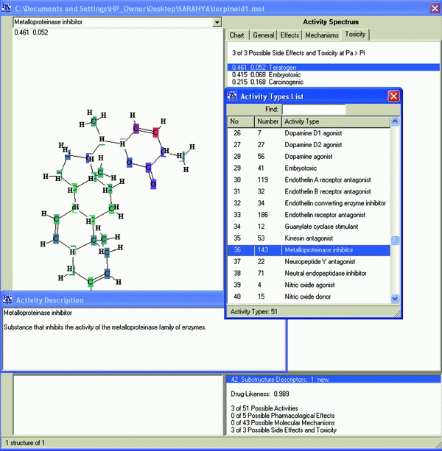Click 0 of 43 Possible Molecular Mechanisms
The width and height of the screenshot is (442, 451).
pos(282,423)
